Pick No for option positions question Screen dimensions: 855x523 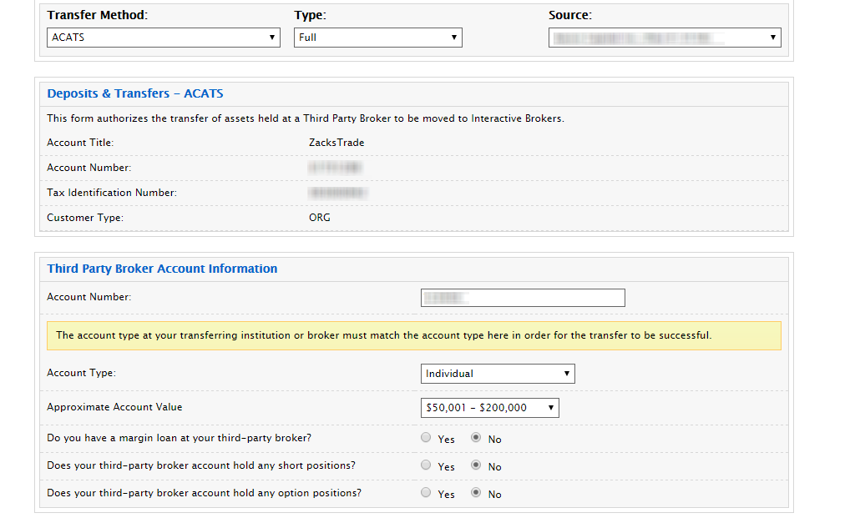click(476, 493)
